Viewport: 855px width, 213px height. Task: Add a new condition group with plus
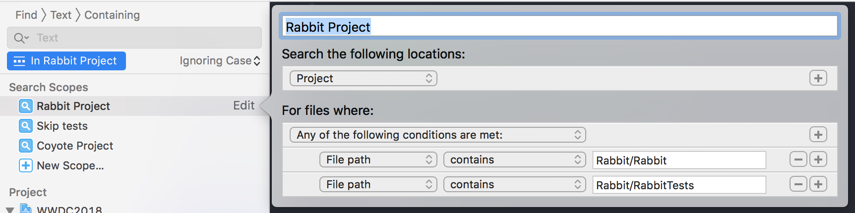coord(818,135)
